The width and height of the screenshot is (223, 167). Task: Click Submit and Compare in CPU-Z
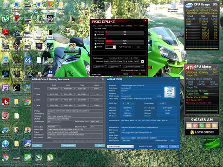(133, 67)
